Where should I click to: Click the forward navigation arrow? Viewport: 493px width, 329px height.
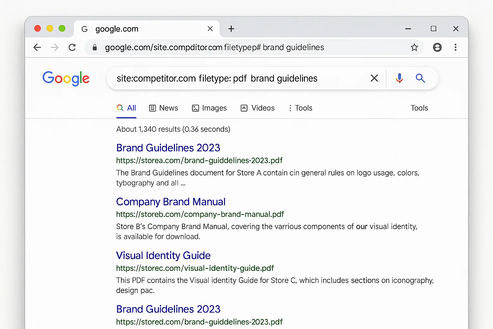point(55,47)
